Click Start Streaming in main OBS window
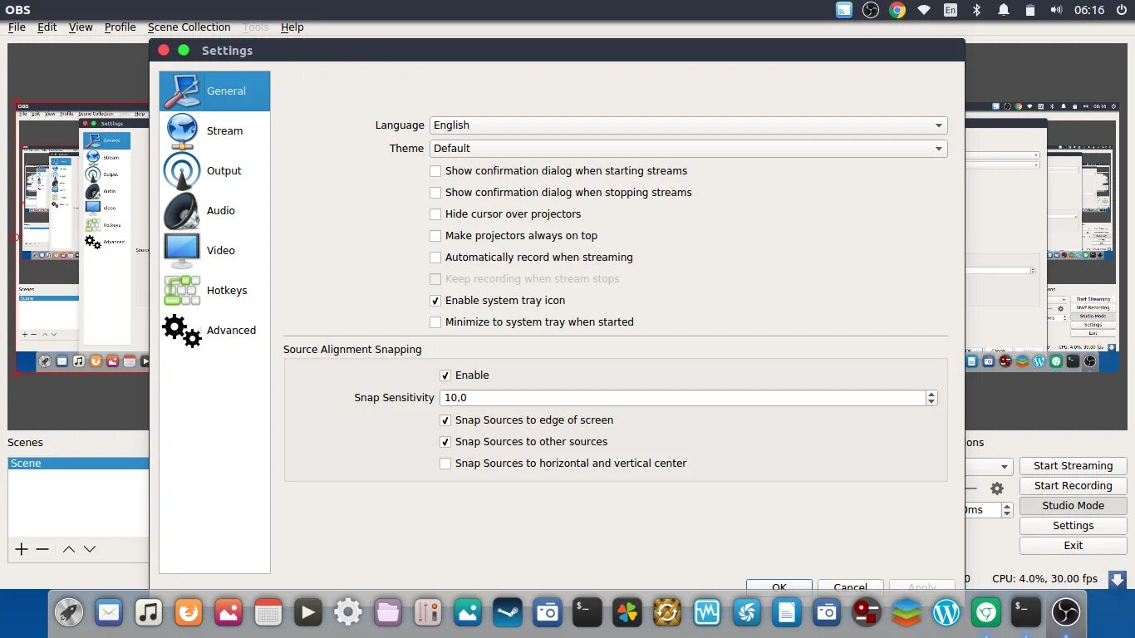Image resolution: width=1135 pixels, height=638 pixels. point(1073,466)
